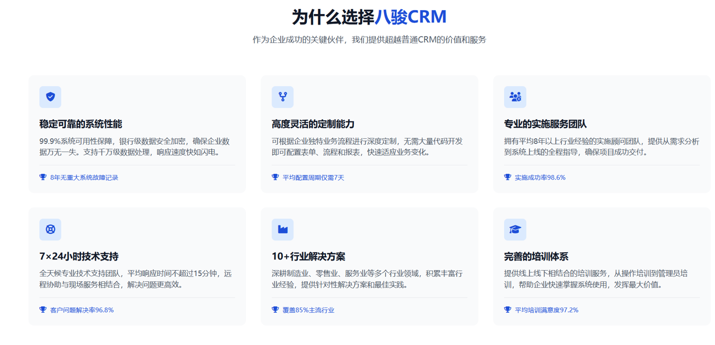Click the factory industry icon
715x345 pixels.
pyautogui.click(x=282, y=229)
